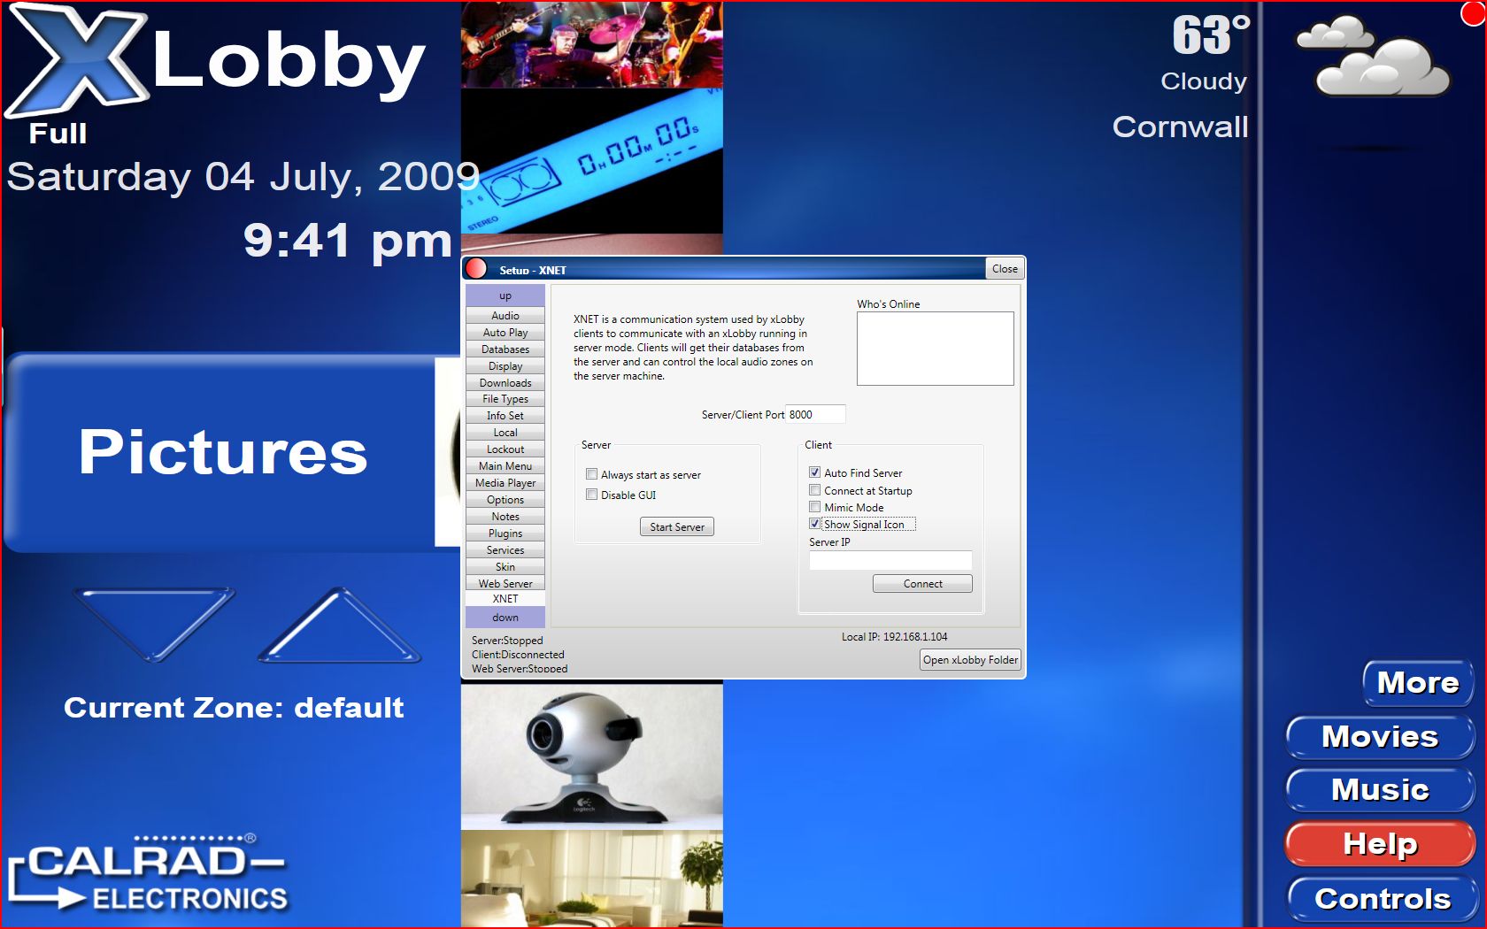Click the red dot in top-right screen corner

pyautogui.click(x=1474, y=13)
